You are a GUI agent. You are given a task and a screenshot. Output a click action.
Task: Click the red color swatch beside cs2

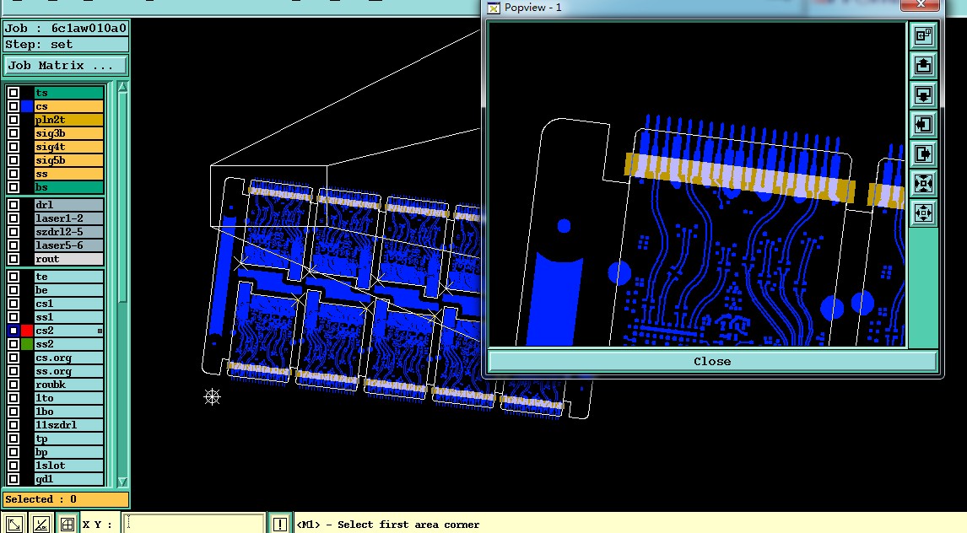tap(27, 331)
